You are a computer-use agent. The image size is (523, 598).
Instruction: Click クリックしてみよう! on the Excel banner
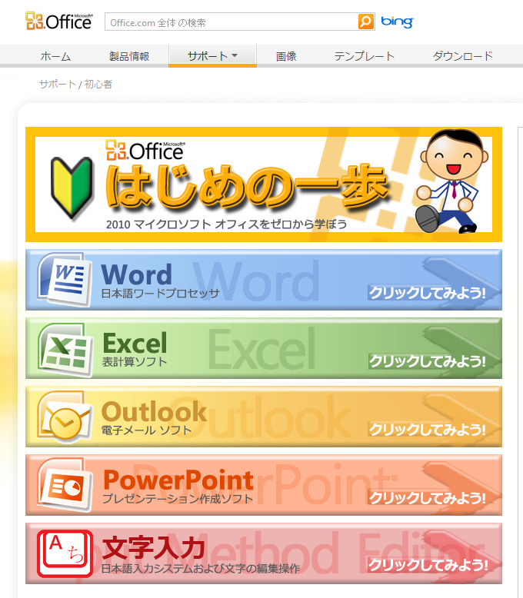427,360
